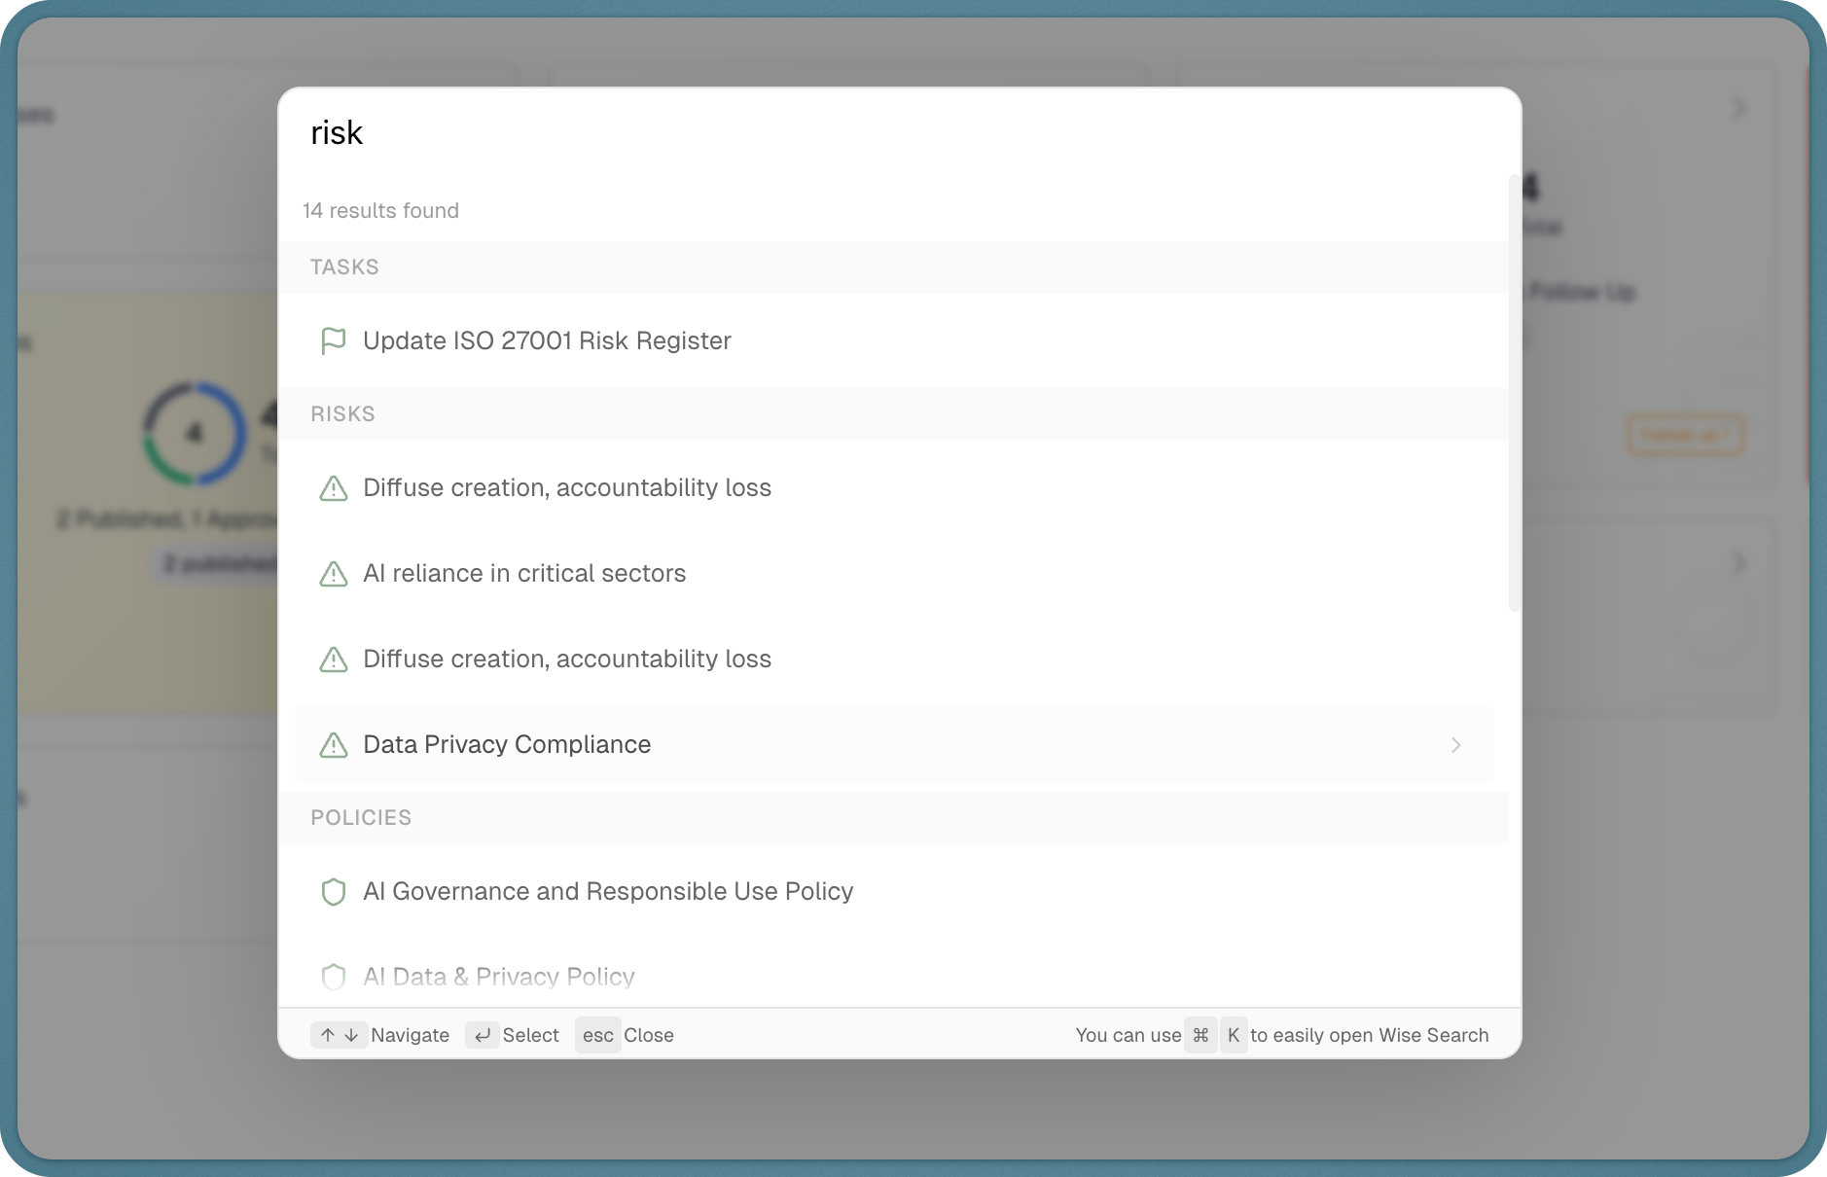Click the right chevron near the blurred background panel
Viewport: 1827px width, 1177px height.
tap(1740, 108)
